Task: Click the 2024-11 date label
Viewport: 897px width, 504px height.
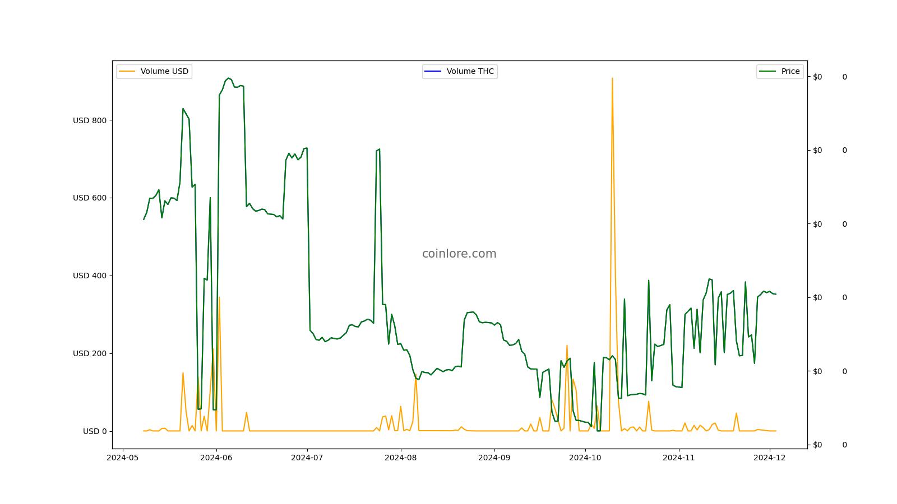Action: point(678,458)
